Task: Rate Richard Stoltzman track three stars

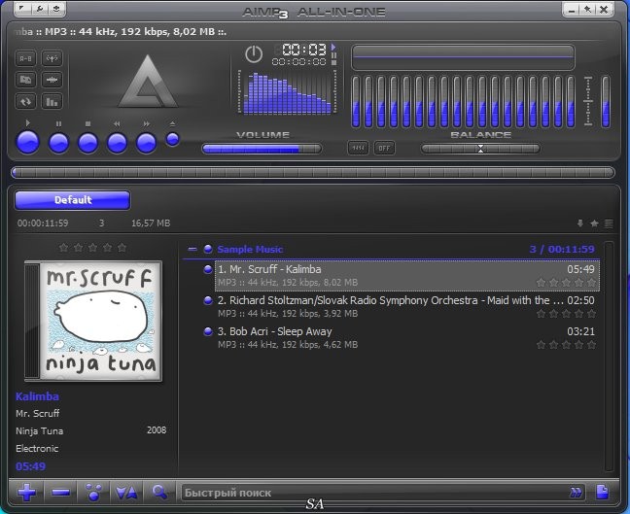Action: [x=566, y=314]
